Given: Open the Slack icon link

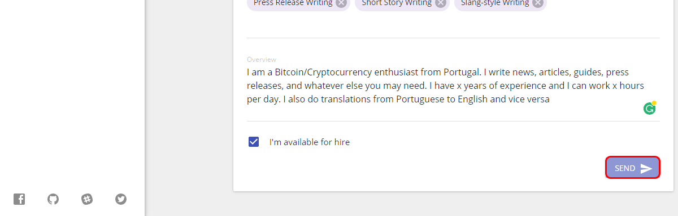Looking at the screenshot, I should point(87,199).
